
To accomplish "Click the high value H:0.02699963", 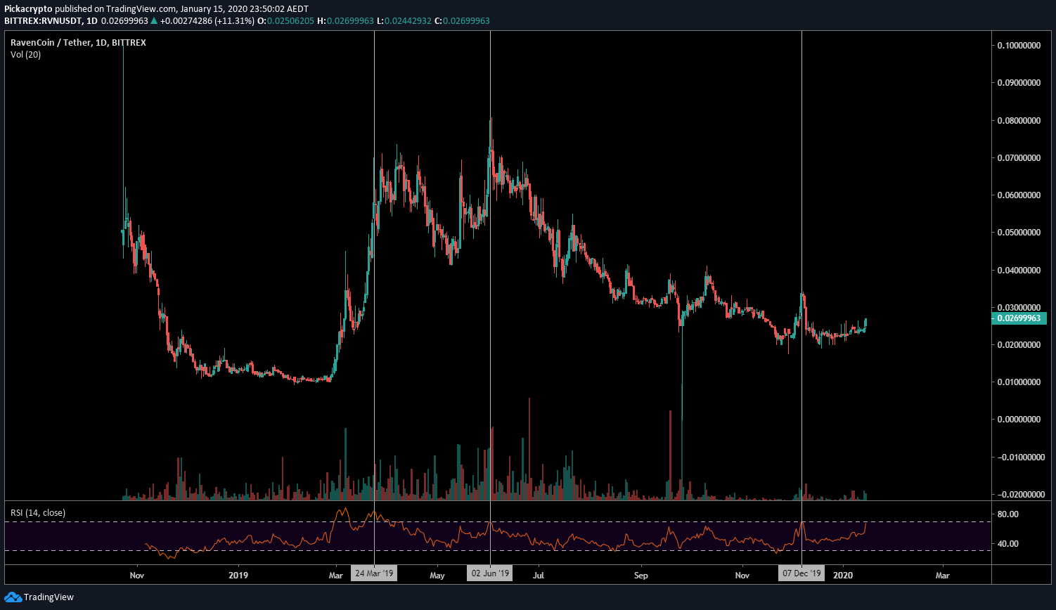I will point(347,21).
